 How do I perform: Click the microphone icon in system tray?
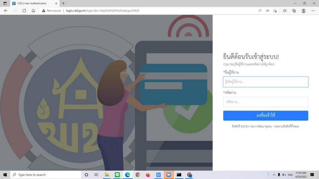(279, 175)
